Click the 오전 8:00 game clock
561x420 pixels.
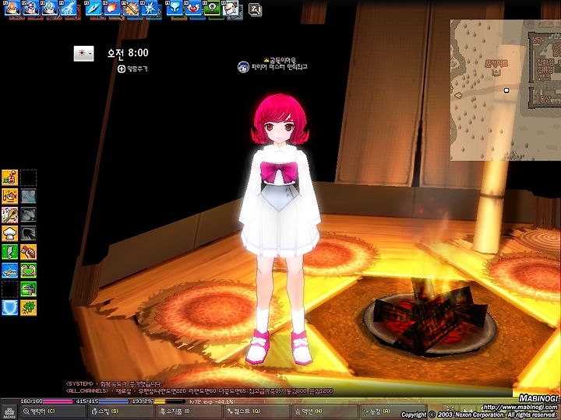point(128,53)
